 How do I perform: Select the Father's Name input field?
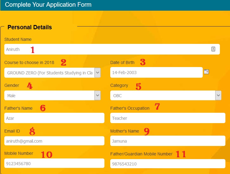(x=54, y=118)
